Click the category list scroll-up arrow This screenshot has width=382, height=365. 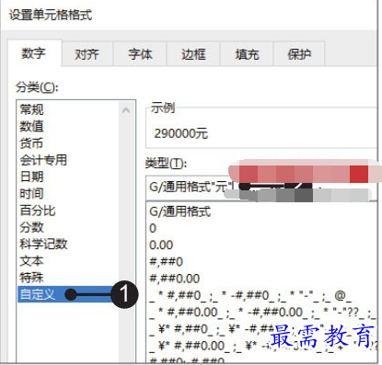(126, 110)
